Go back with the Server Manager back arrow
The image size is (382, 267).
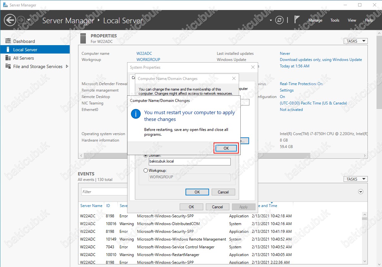coord(10,20)
